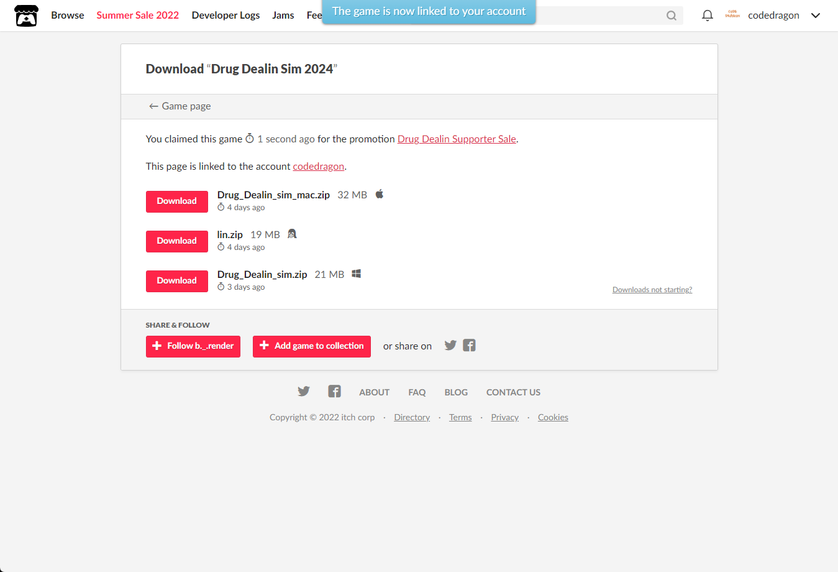Screen dimensions: 838x572
Task: Open the Directory link
Action: point(412,417)
